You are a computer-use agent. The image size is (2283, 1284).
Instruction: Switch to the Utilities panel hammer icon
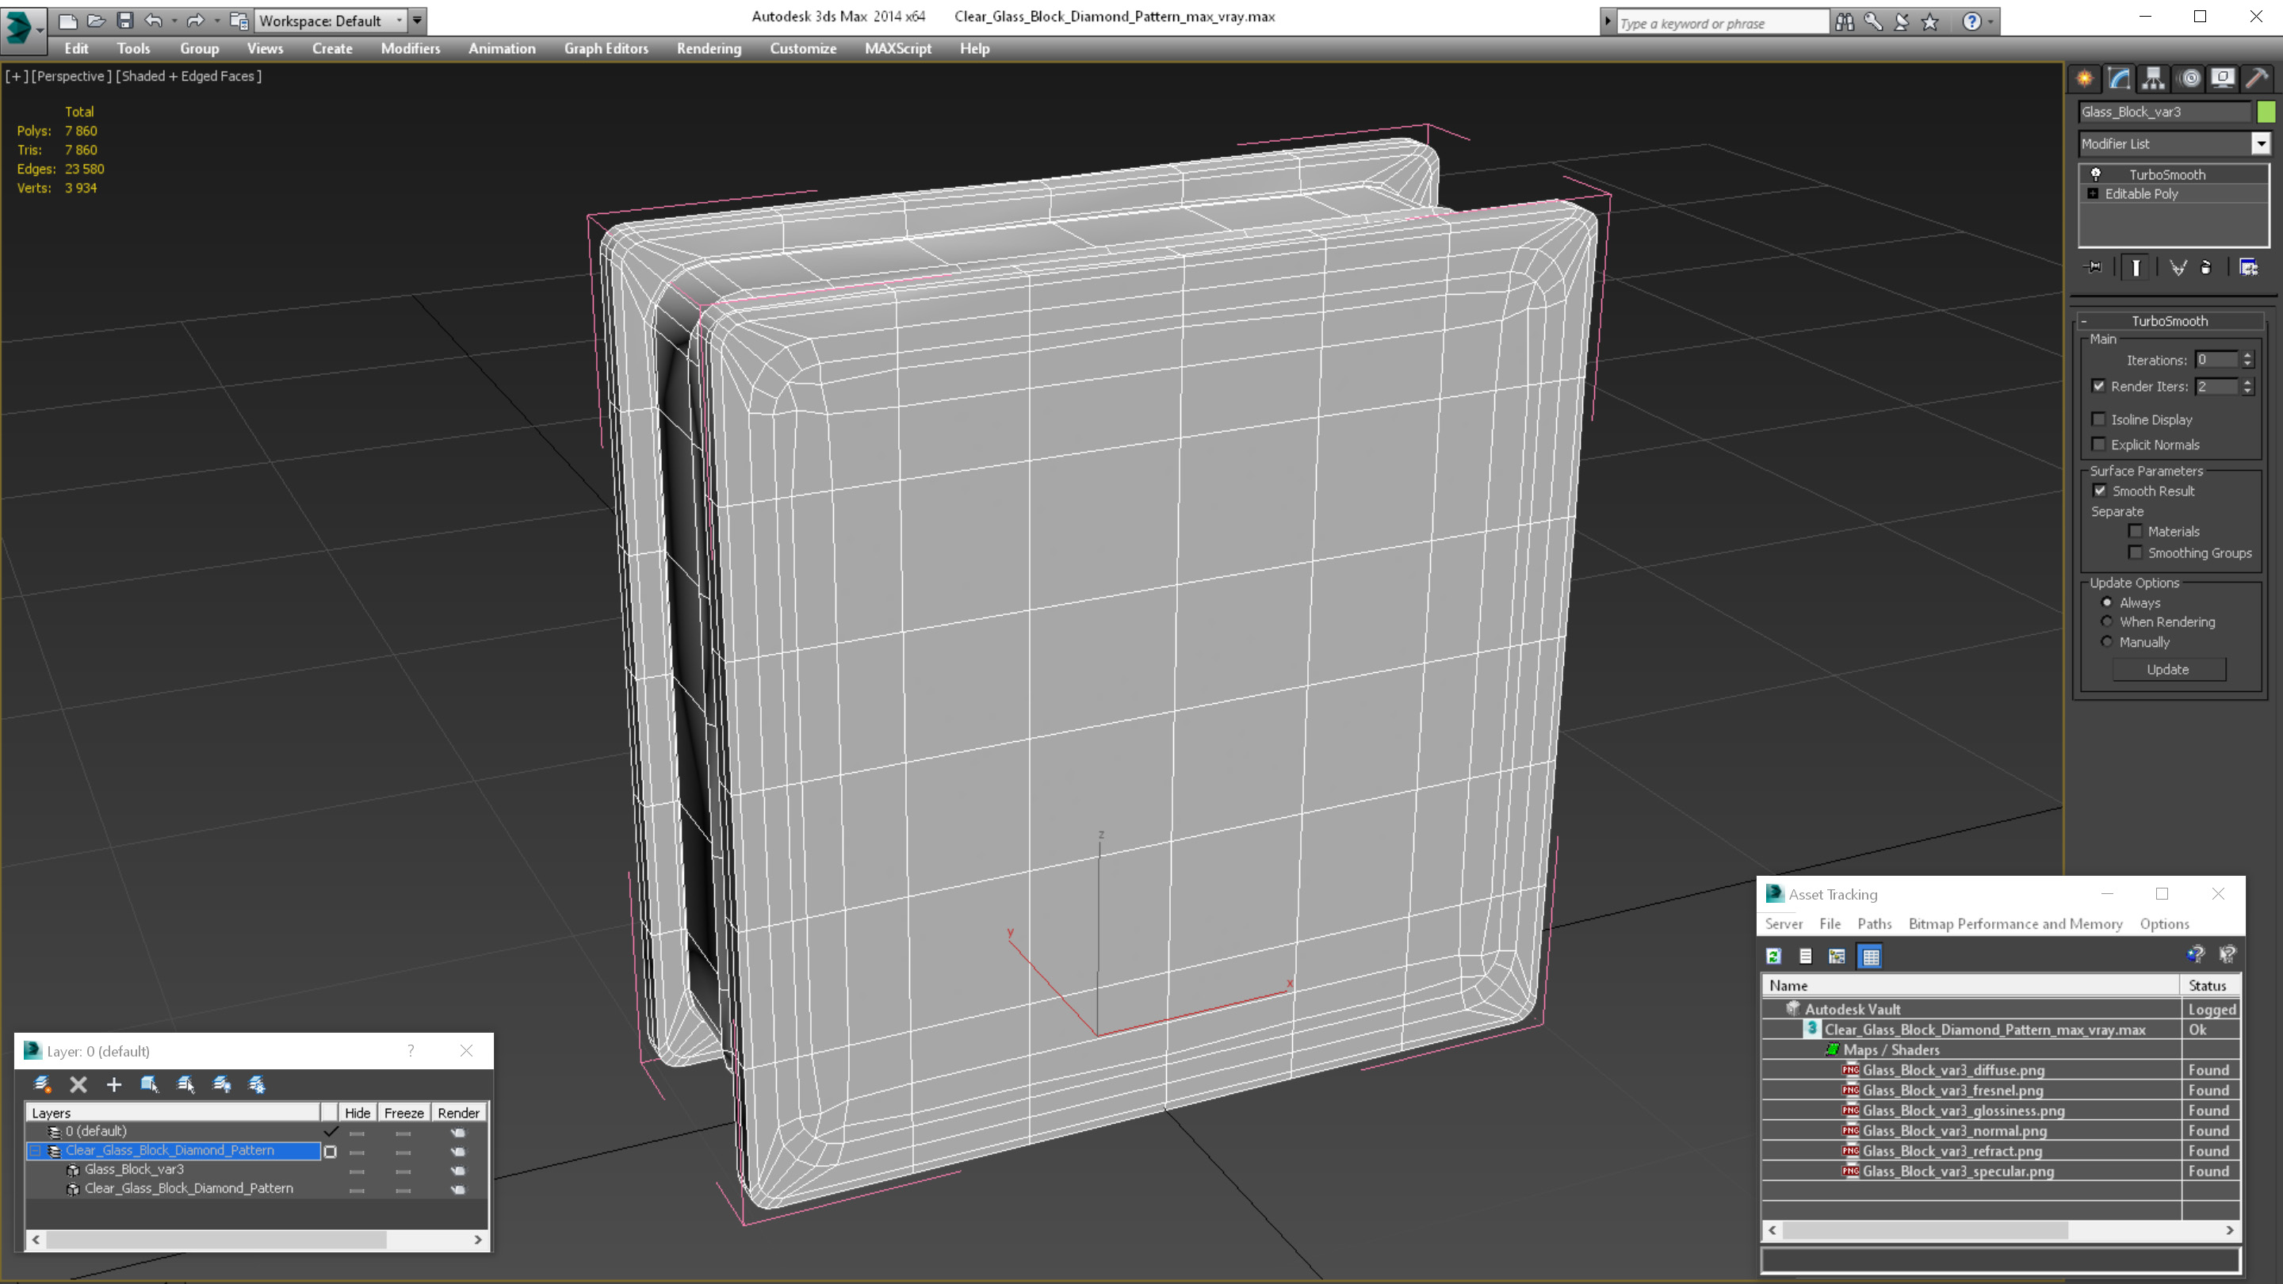tap(2256, 78)
